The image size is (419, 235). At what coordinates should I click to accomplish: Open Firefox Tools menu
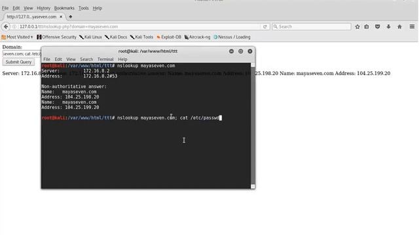83,8
